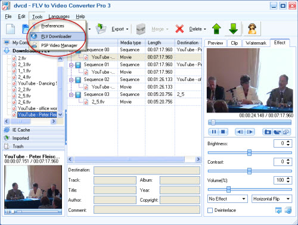Screen dimensions: 298x225
Task: Move item up with green arrow
Action: pyautogui.click(x=216, y=29)
